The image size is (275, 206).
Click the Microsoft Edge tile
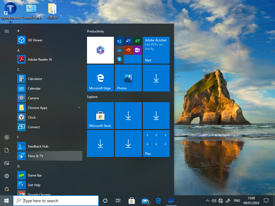(x=100, y=78)
